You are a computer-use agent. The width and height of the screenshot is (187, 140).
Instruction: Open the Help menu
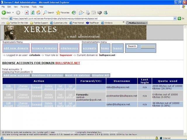tap(41, 7)
